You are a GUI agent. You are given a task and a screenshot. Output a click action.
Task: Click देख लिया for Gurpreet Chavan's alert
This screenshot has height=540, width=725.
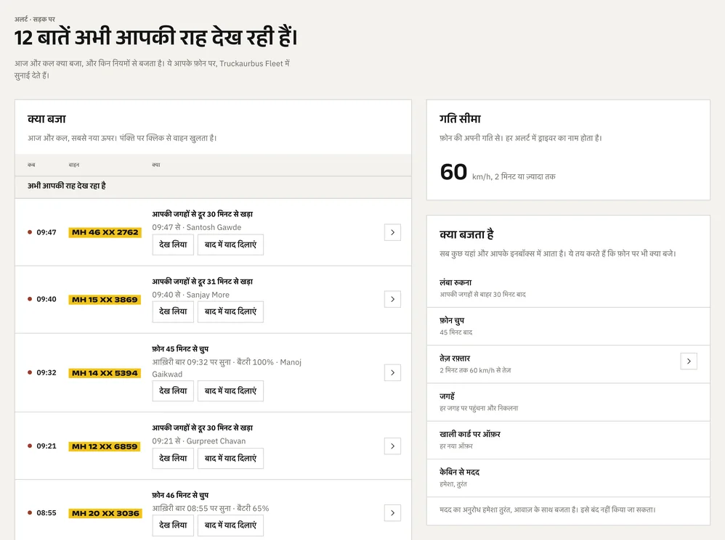tap(173, 458)
